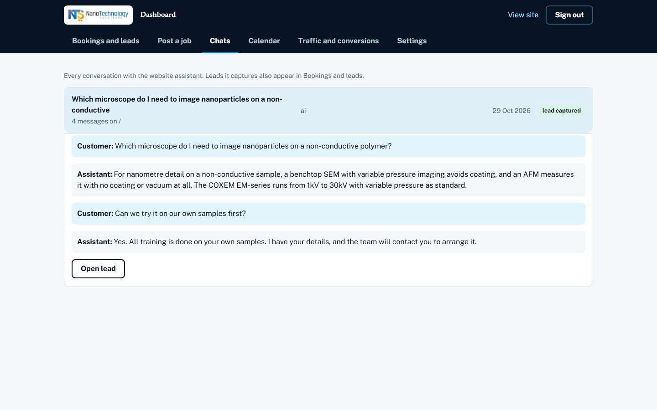Switch to the Calendar tab
The height and width of the screenshot is (410, 657).
pyautogui.click(x=264, y=41)
